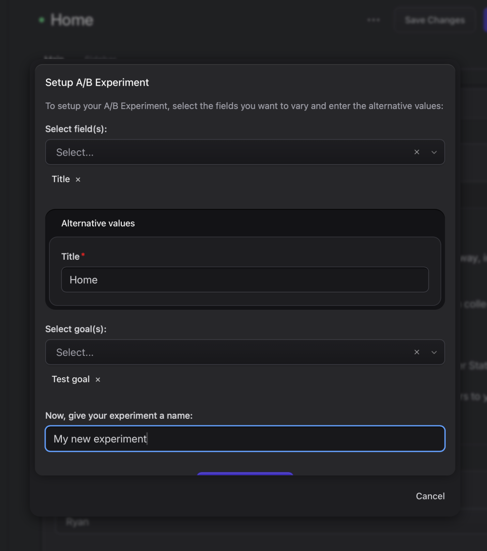Focus the experiment name text field
This screenshot has width=487, height=551.
coord(244,439)
